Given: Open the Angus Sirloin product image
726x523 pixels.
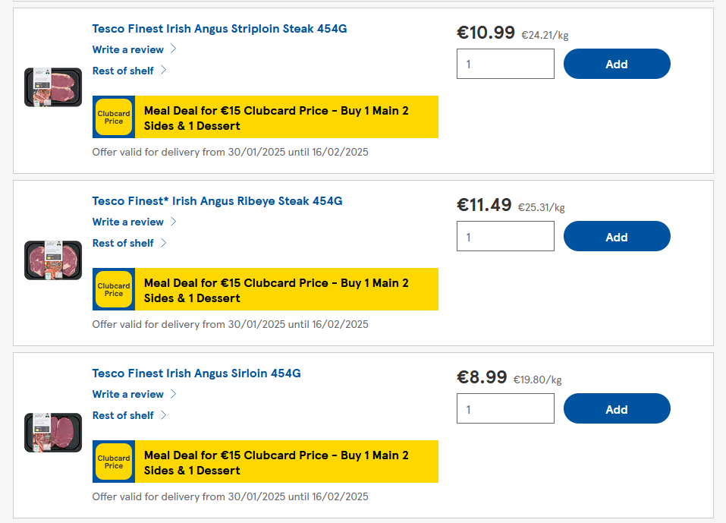Looking at the screenshot, I should pyautogui.click(x=53, y=432).
